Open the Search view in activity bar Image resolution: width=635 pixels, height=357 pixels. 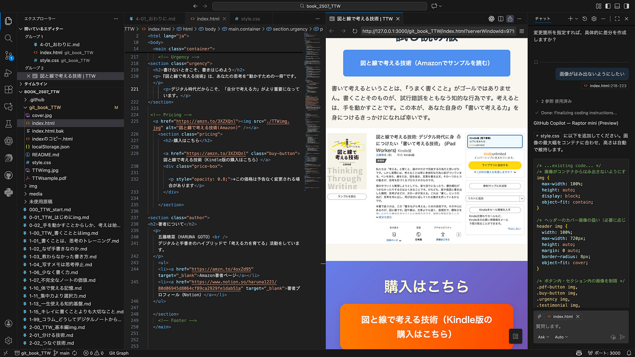8,38
